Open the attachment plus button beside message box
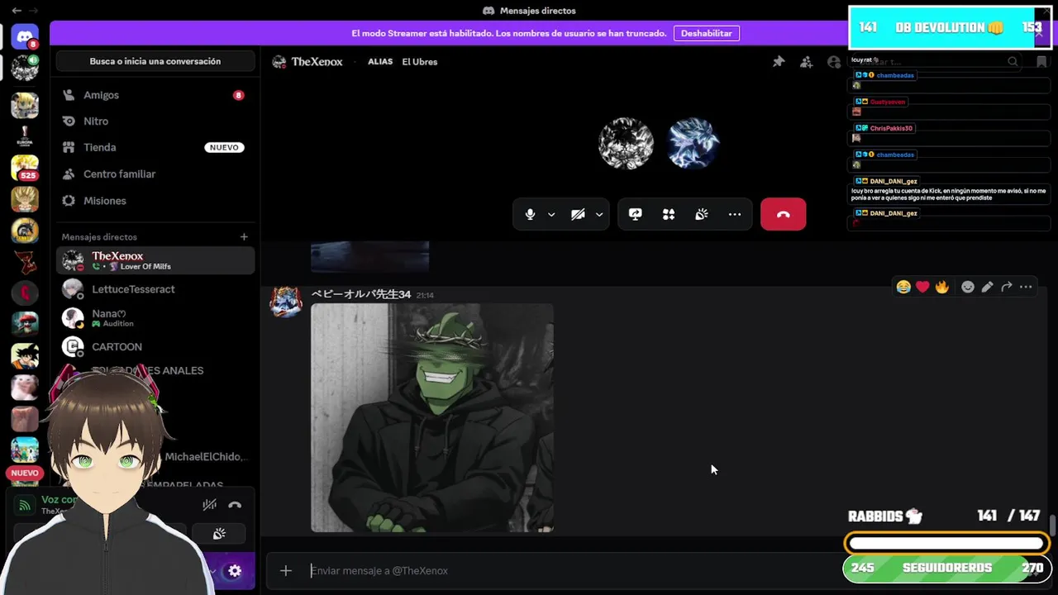The image size is (1058, 595). point(285,570)
